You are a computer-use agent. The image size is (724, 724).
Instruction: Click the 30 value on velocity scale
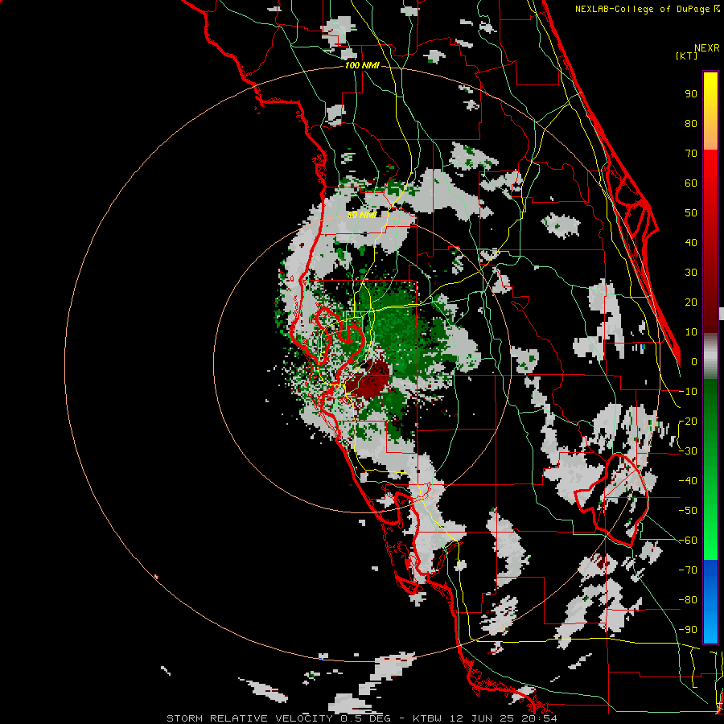click(x=691, y=273)
